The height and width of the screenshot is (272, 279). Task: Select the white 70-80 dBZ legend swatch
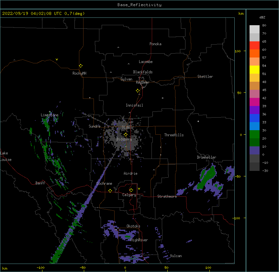click(254, 29)
